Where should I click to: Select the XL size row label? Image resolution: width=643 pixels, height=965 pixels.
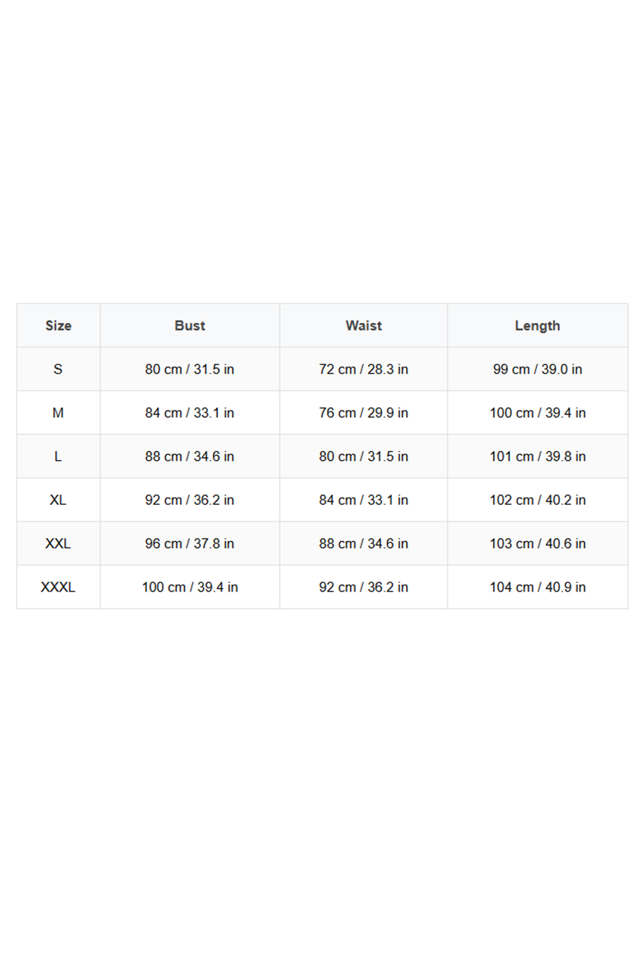[58, 500]
